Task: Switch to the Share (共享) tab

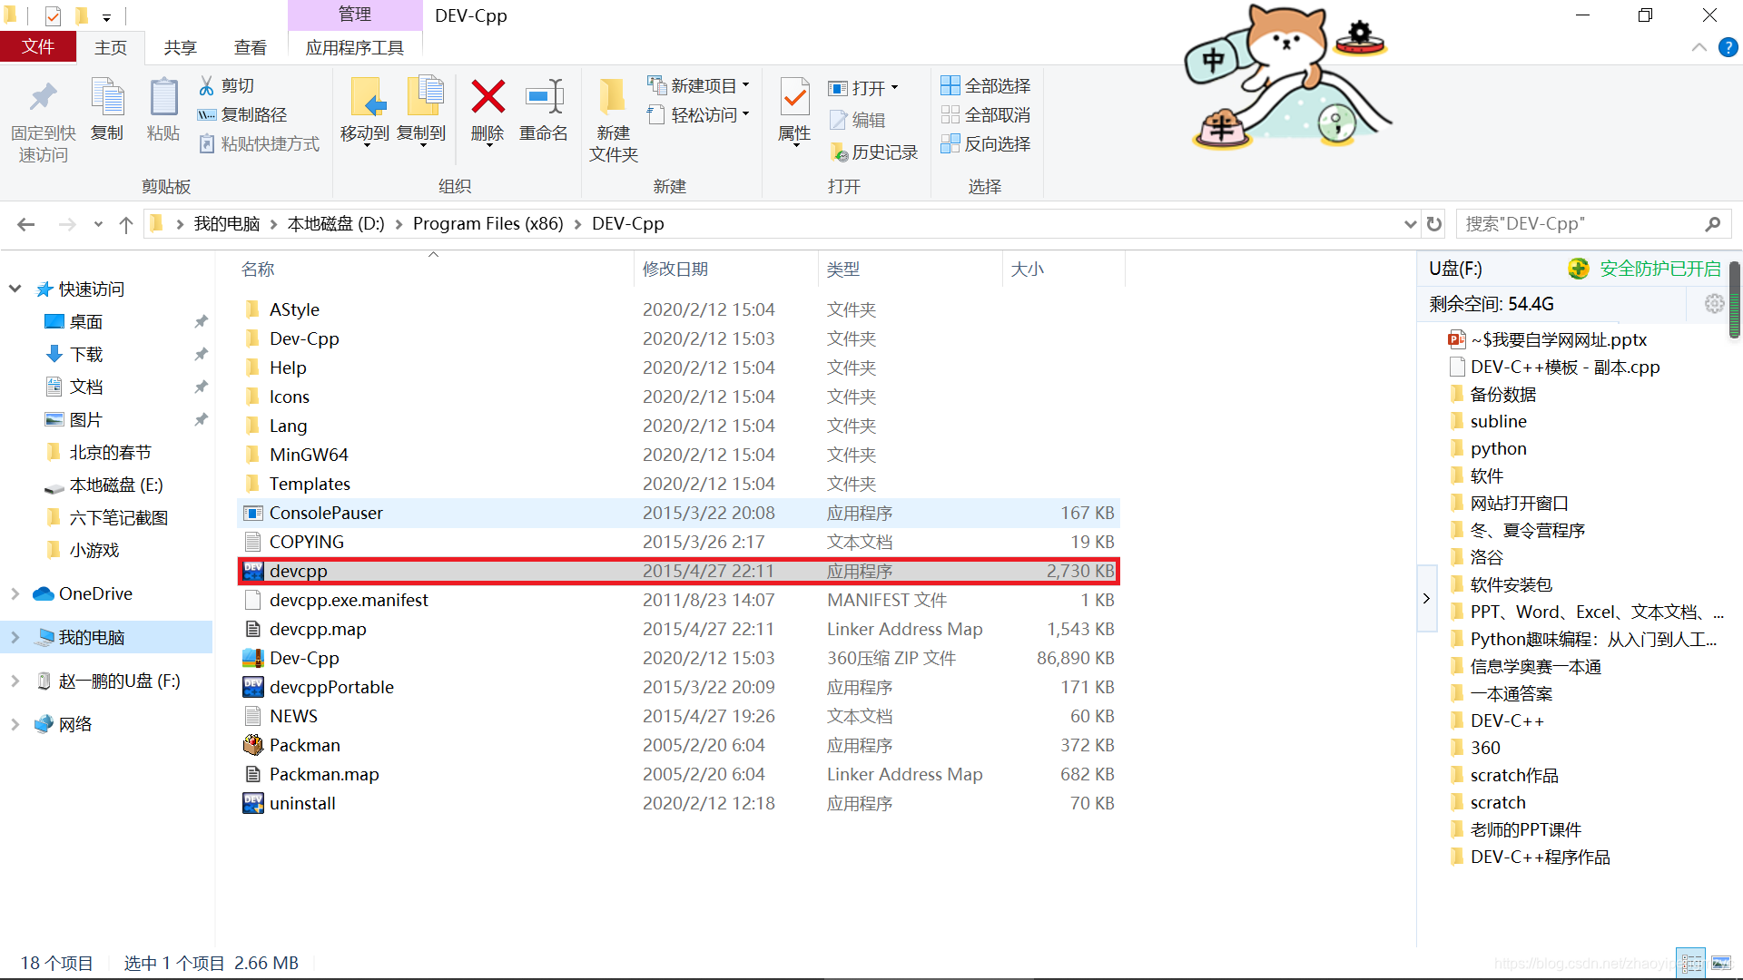Action: (180, 47)
